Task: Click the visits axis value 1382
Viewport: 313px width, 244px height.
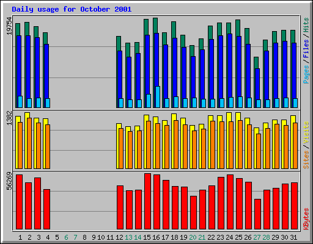Action: tap(9, 118)
